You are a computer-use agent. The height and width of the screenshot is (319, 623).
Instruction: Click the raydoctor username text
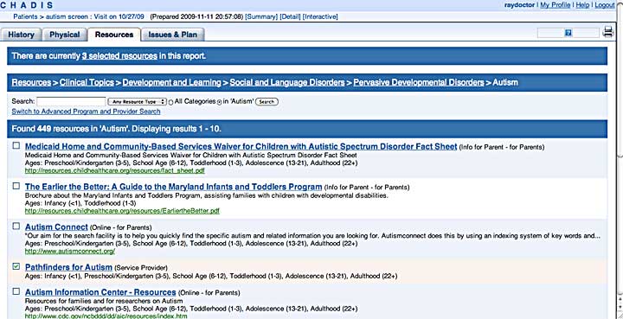click(x=519, y=5)
